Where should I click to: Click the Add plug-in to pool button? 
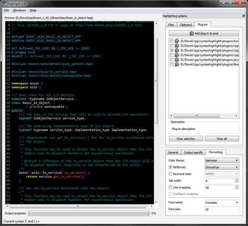pyautogui.click(x=204, y=33)
